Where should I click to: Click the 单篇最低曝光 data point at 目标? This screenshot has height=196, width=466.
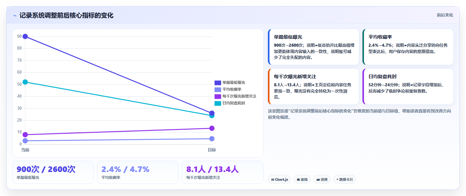click(x=212, y=113)
